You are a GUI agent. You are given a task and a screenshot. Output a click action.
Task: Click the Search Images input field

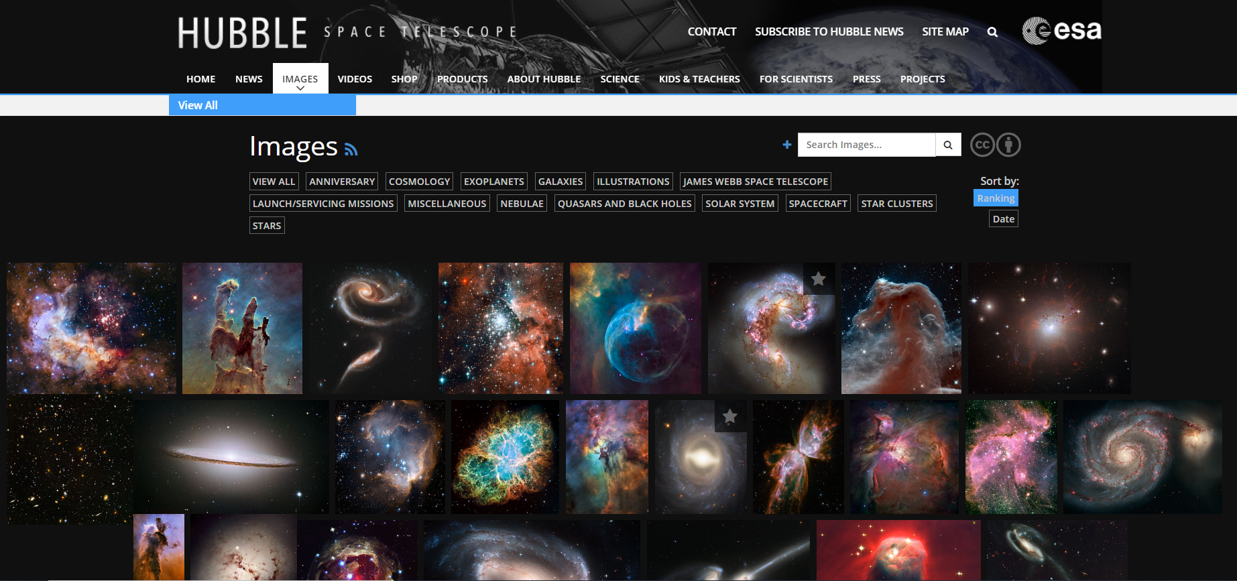click(866, 145)
